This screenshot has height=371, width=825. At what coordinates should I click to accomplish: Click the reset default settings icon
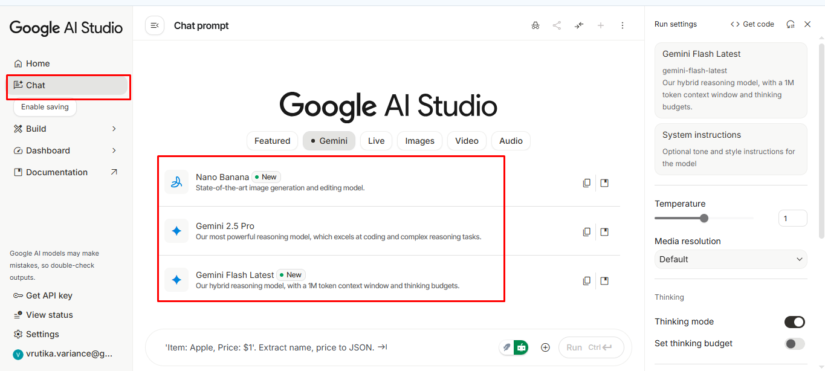[791, 24]
